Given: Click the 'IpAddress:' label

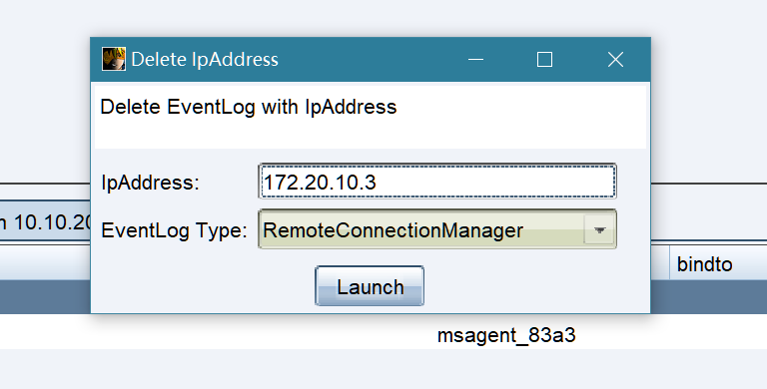Looking at the screenshot, I should (x=151, y=183).
